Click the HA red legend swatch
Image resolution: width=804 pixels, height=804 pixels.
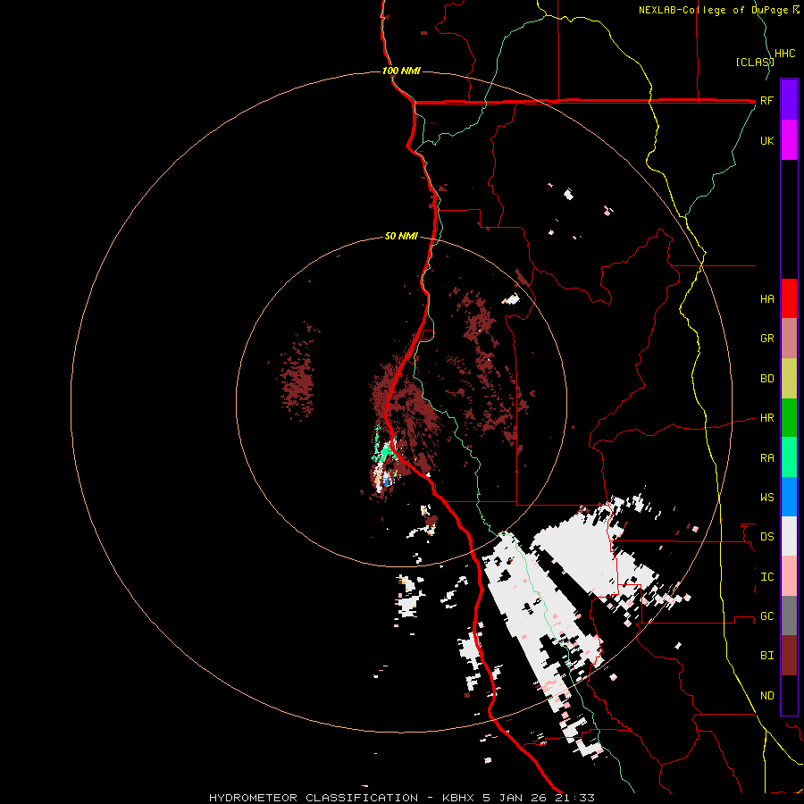[789, 298]
